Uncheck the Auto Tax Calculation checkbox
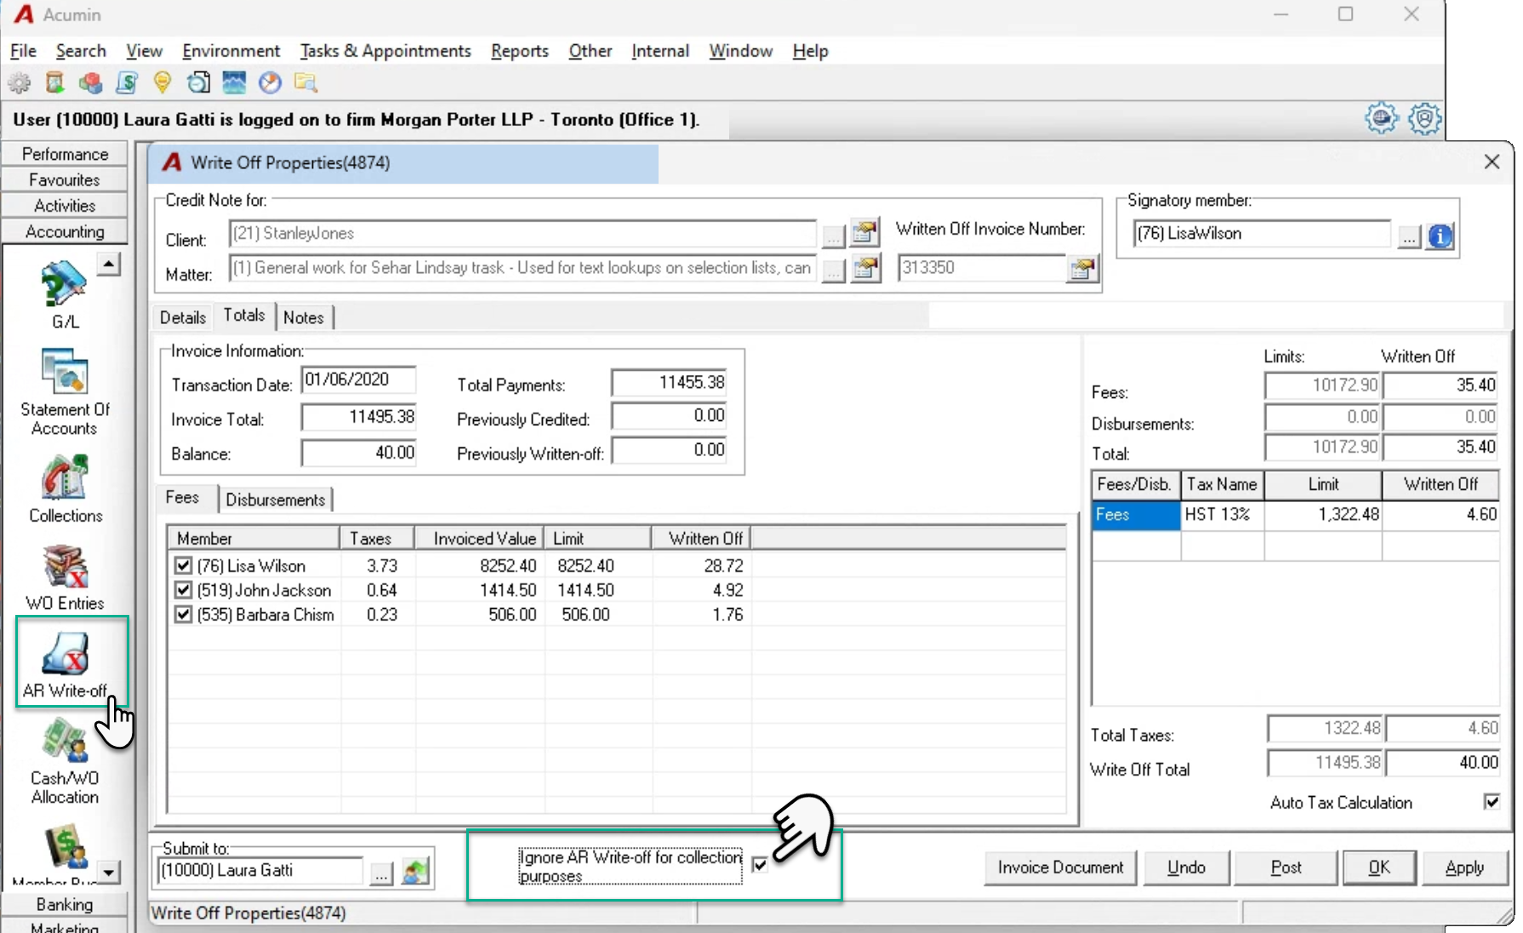This screenshot has width=1523, height=933. (1492, 801)
